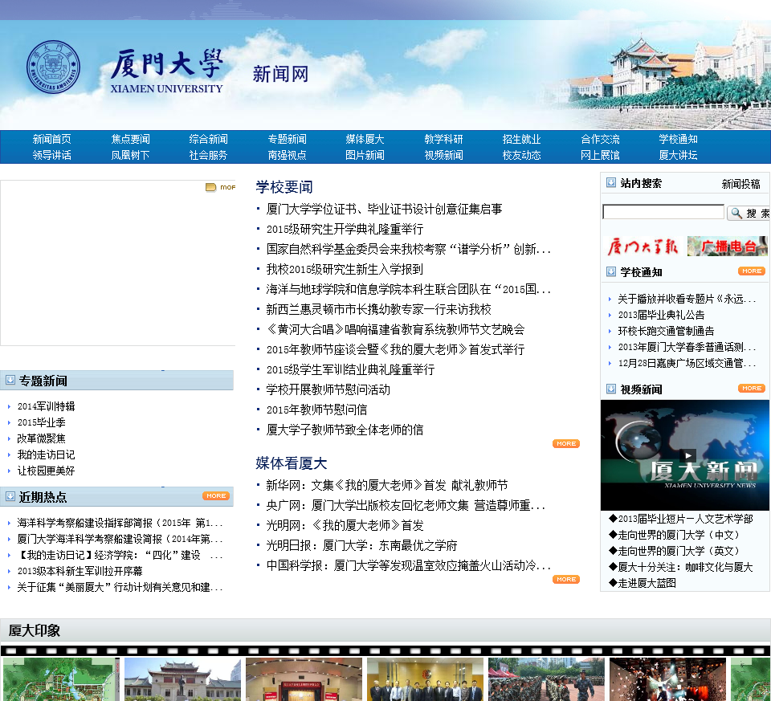The width and height of the screenshot is (771, 701).
Task: Click the 视频新闻 section arrow icon
Action: [610, 389]
